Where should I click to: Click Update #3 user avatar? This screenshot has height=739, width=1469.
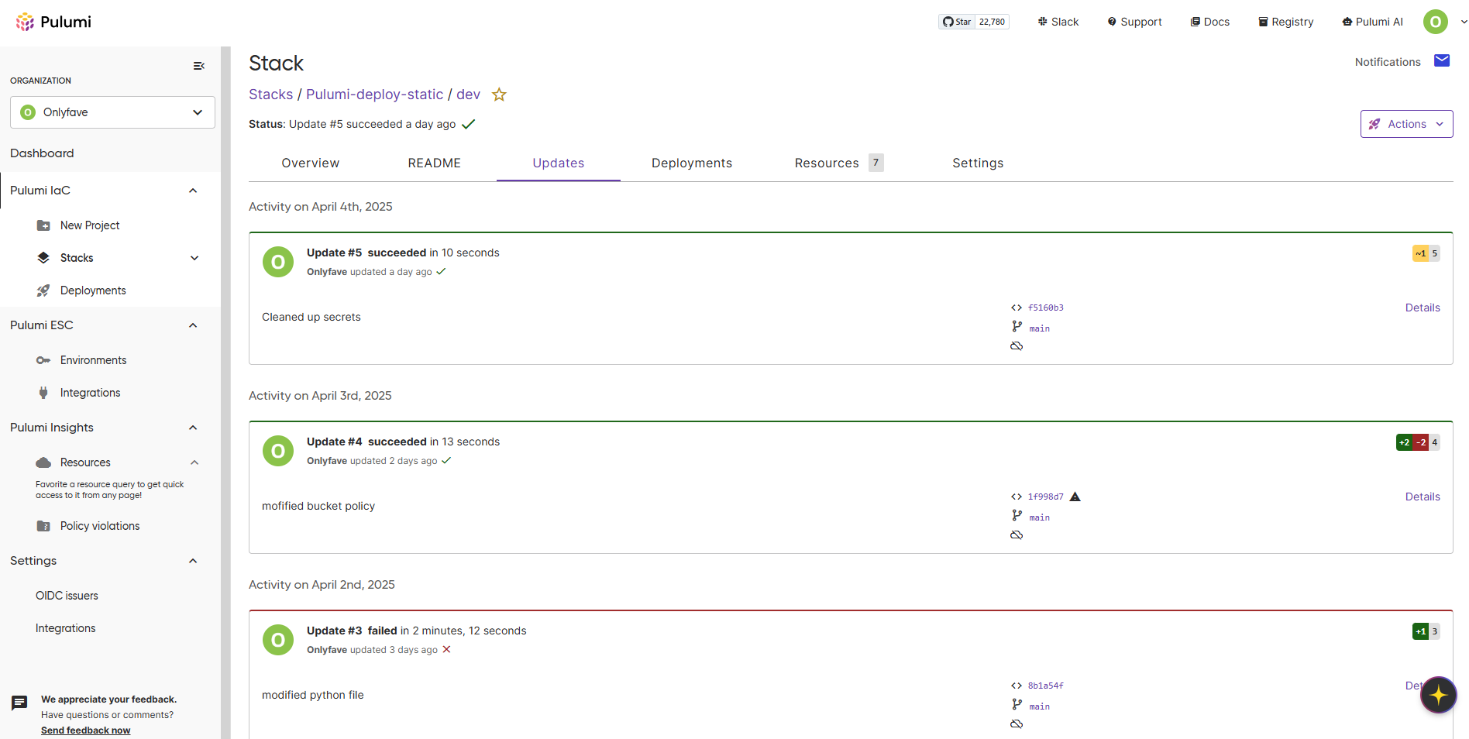(x=278, y=640)
